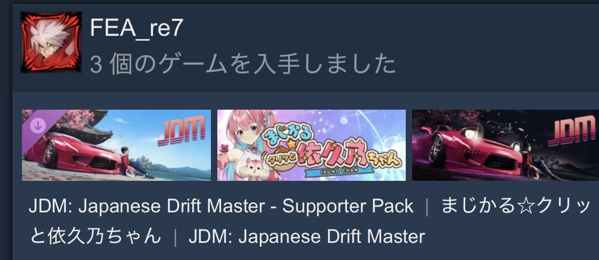
Task: Click the JDM logo on the daytime banner
Action: pyautogui.click(x=181, y=131)
